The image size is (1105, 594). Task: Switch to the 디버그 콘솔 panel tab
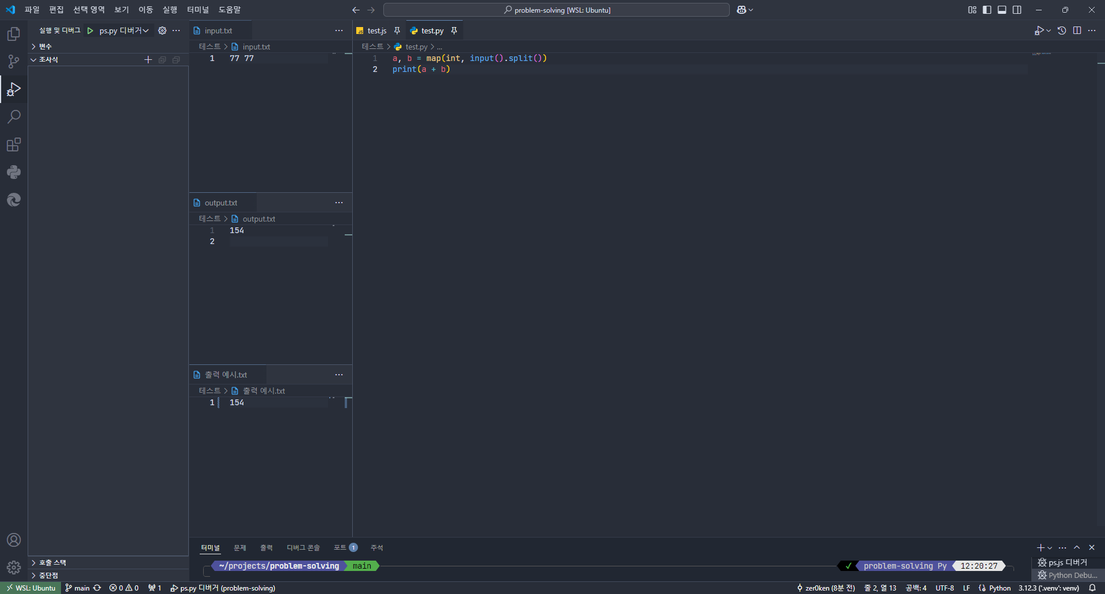(x=303, y=547)
